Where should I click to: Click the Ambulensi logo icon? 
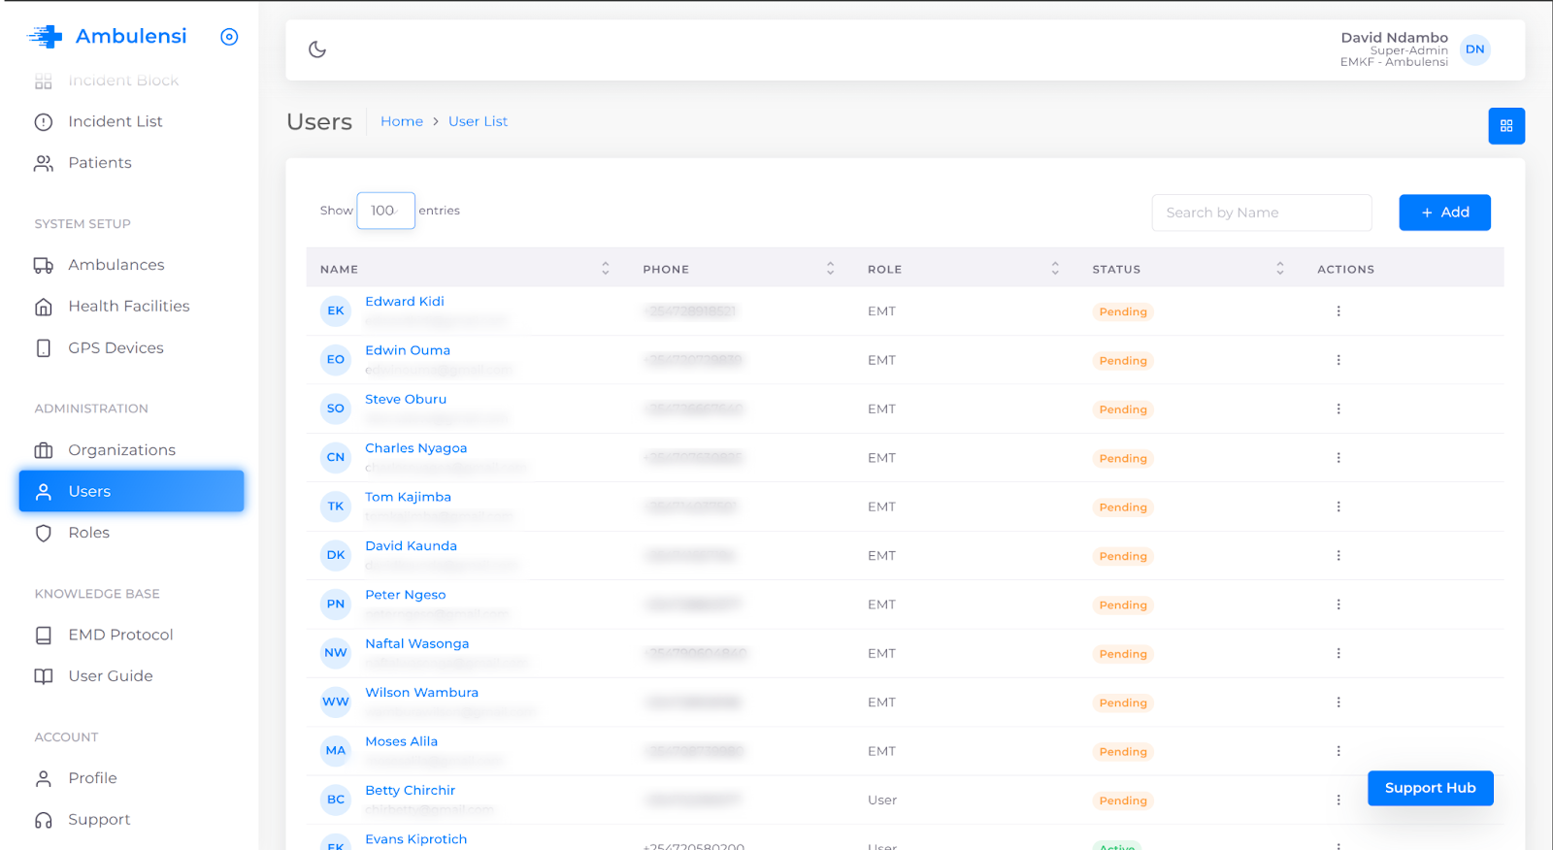click(x=45, y=37)
